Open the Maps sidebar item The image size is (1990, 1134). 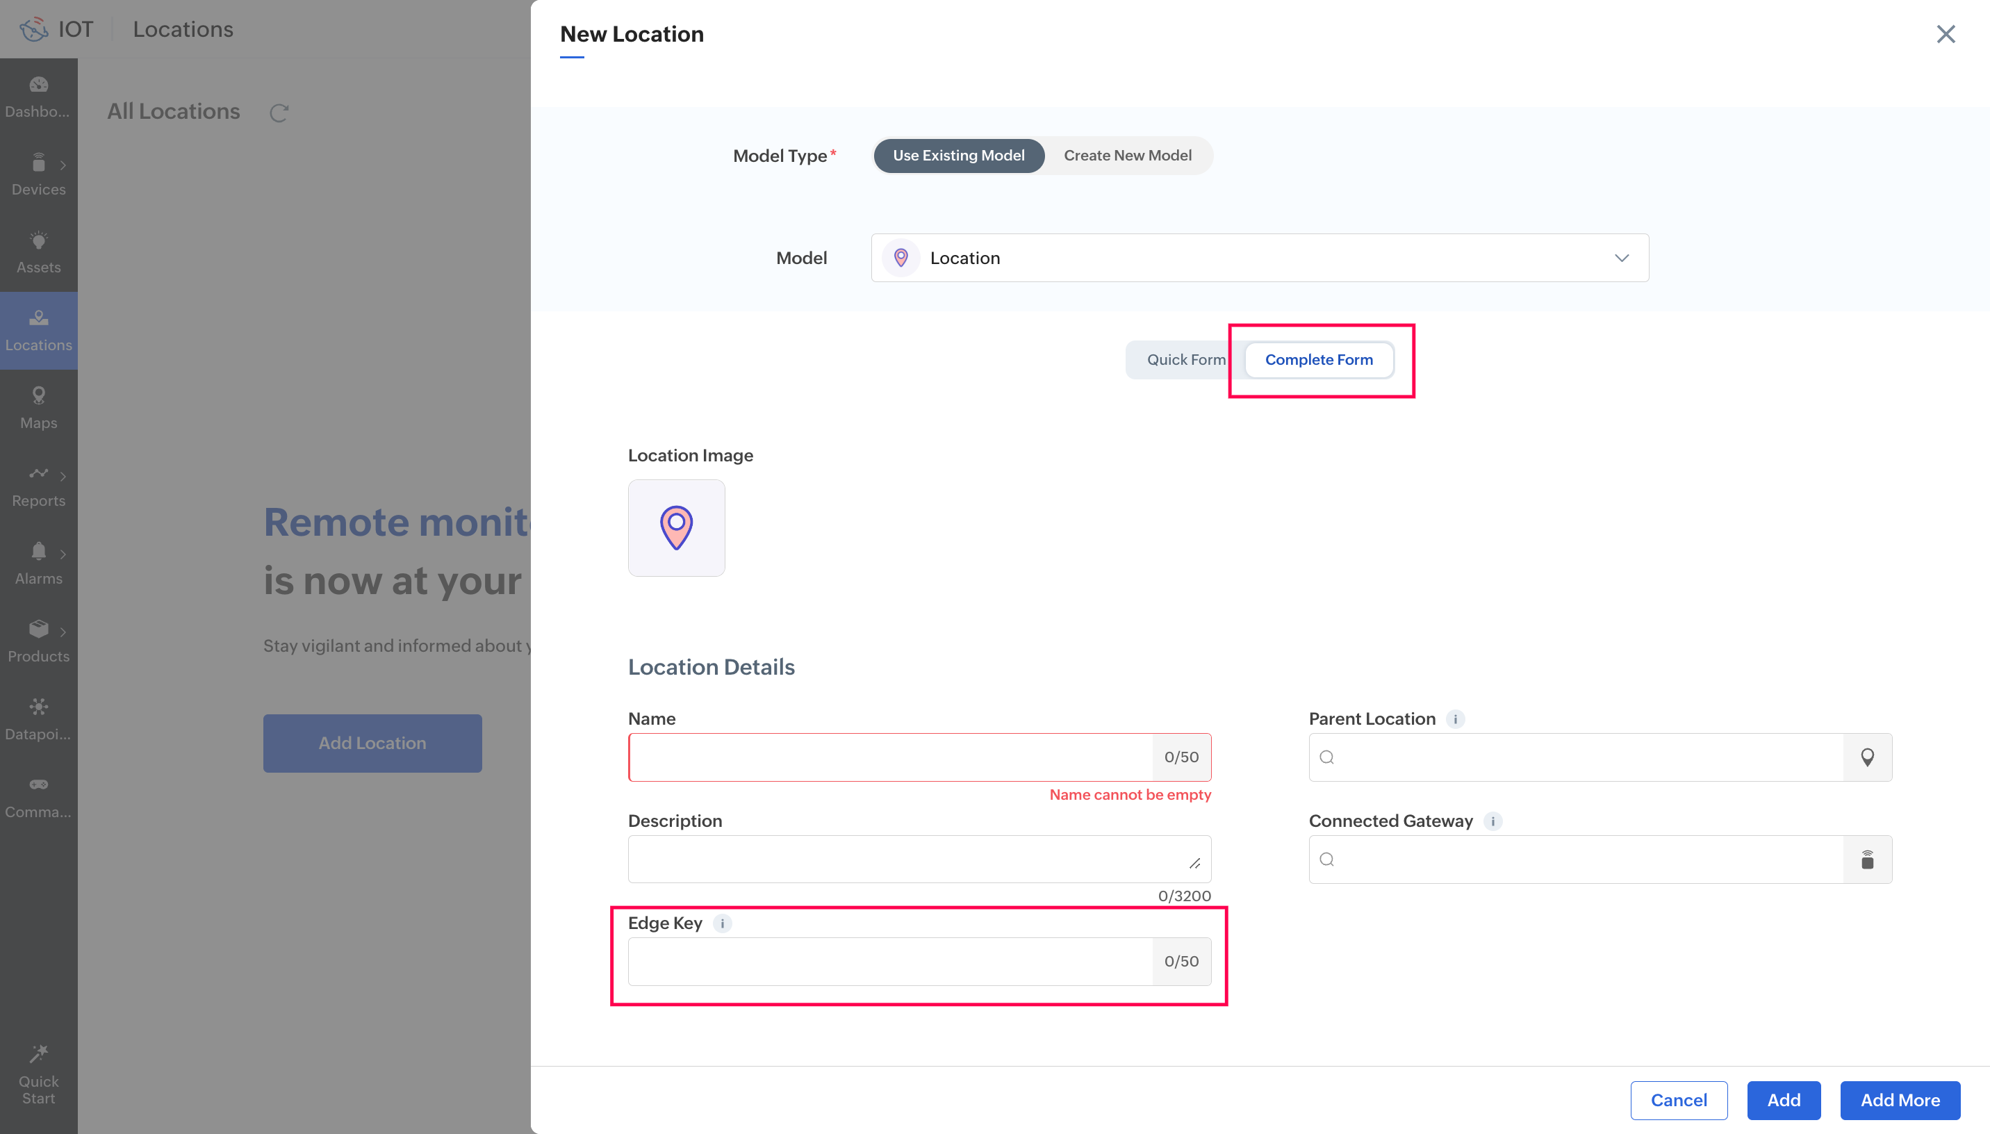pos(38,407)
